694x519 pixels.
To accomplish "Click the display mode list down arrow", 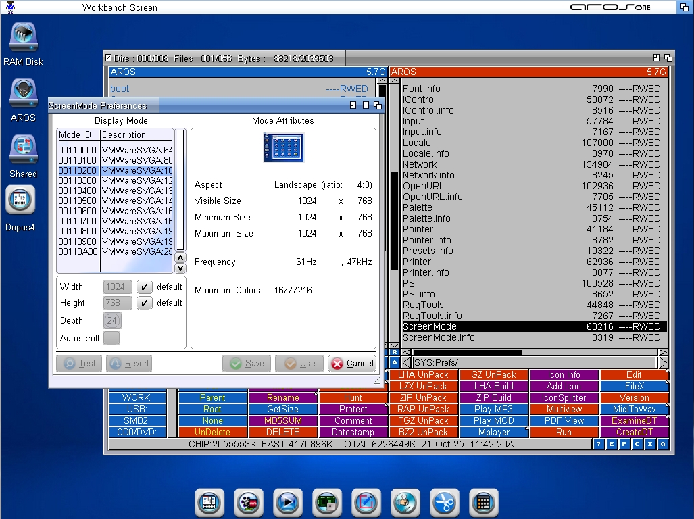I will pyautogui.click(x=180, y=268).
